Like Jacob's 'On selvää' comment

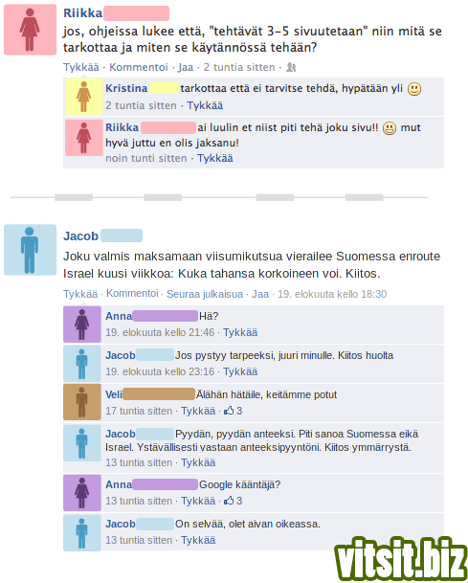point(198,540)
